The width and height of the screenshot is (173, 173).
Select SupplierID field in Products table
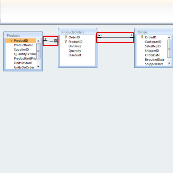pyautogui.click(x=21, y=49)
